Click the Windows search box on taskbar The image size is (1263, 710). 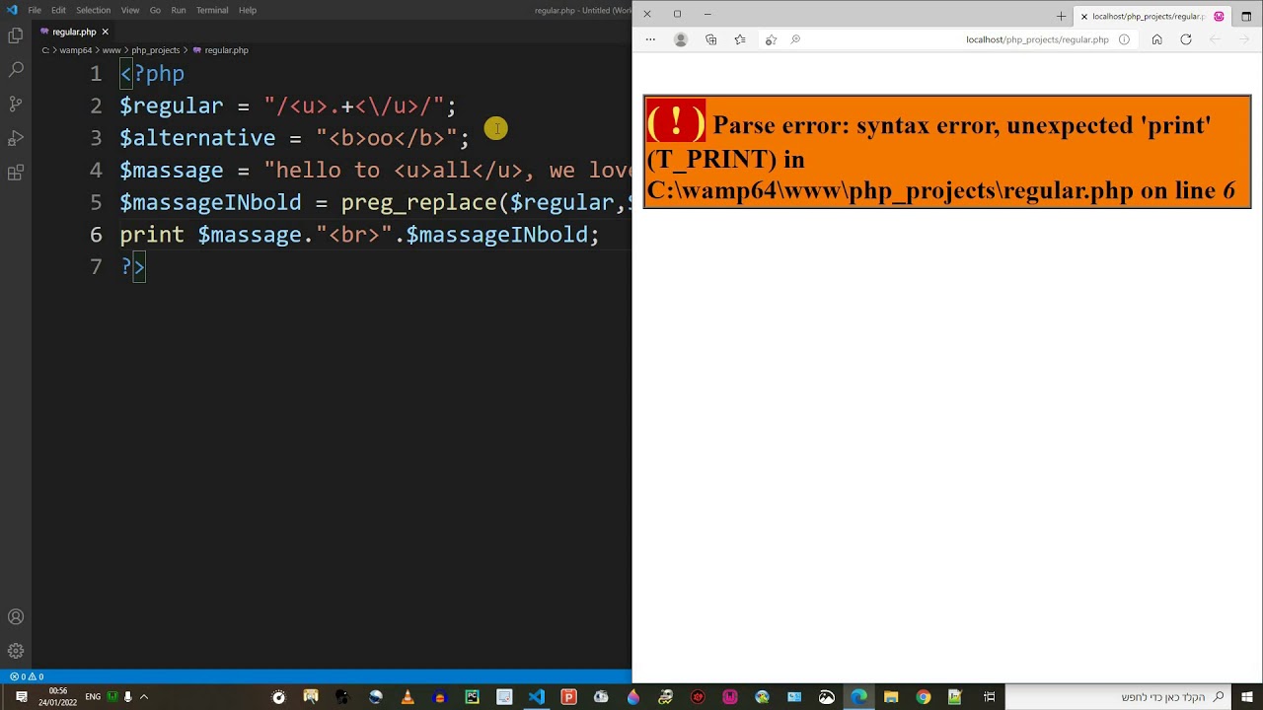(x=1120, y=697)
